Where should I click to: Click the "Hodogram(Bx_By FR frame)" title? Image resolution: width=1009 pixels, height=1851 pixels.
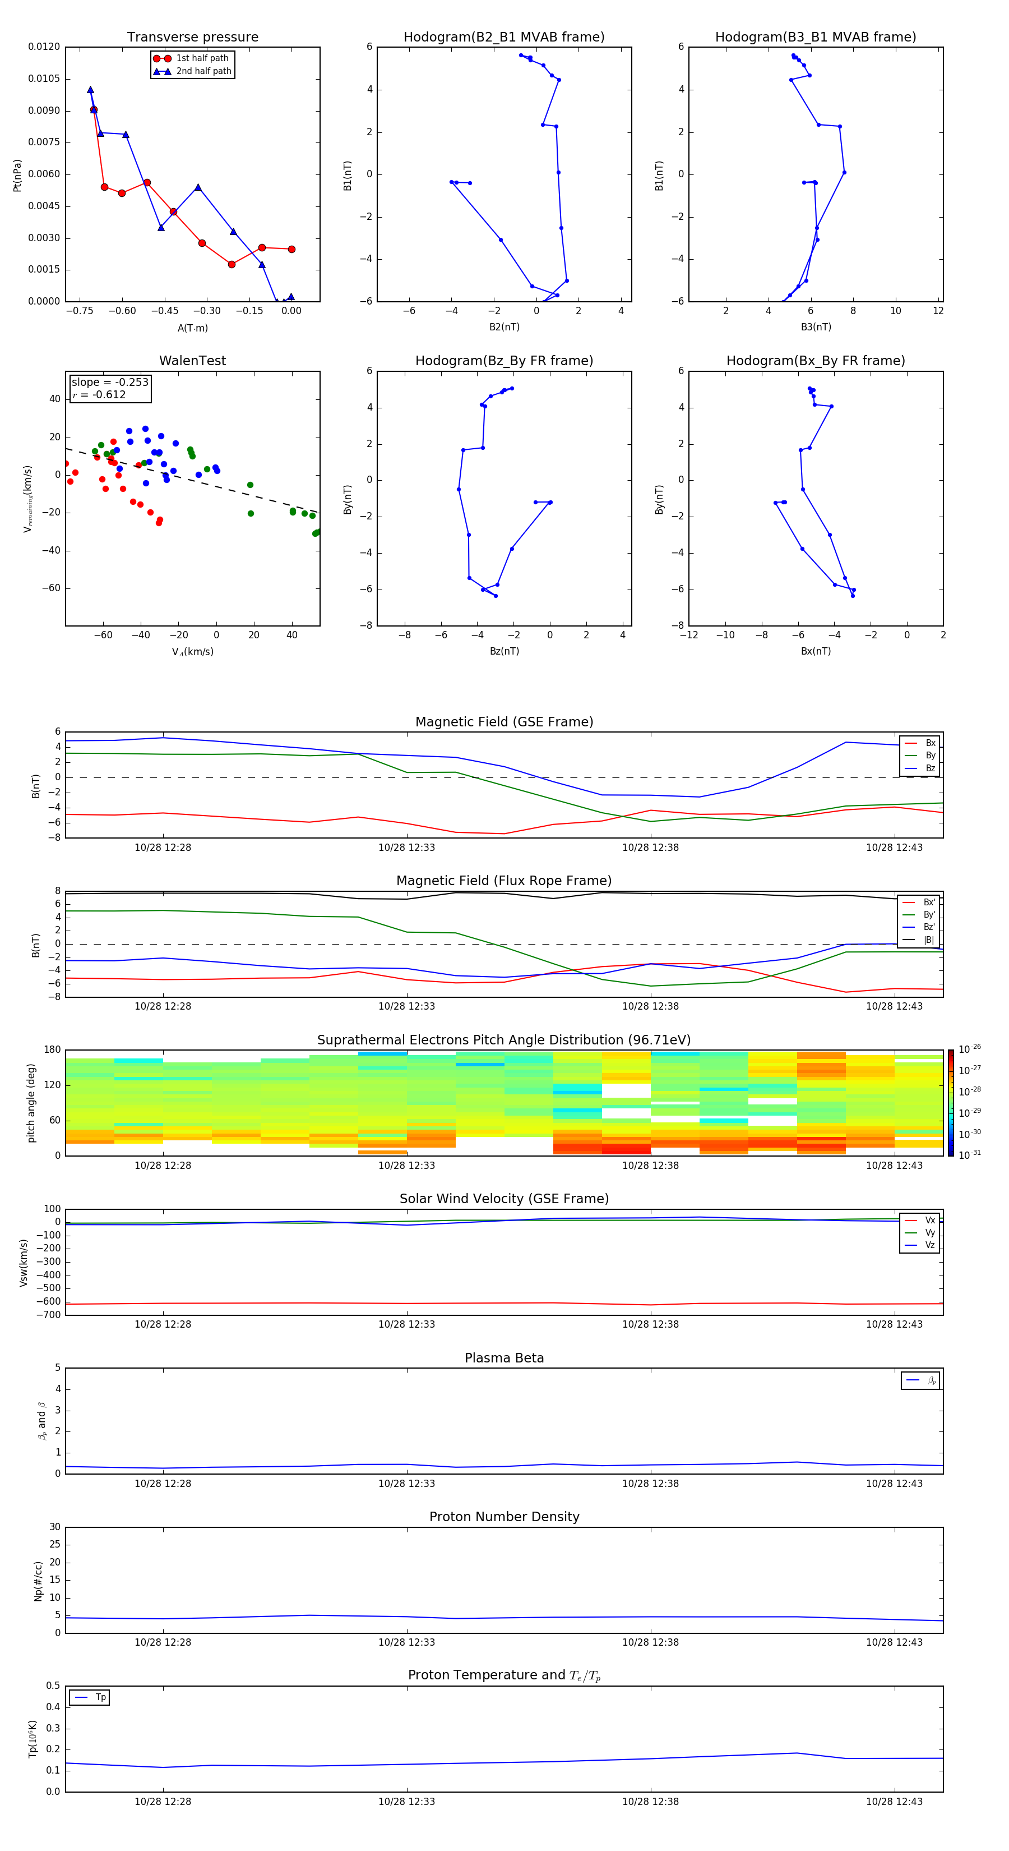pos(816,361)
